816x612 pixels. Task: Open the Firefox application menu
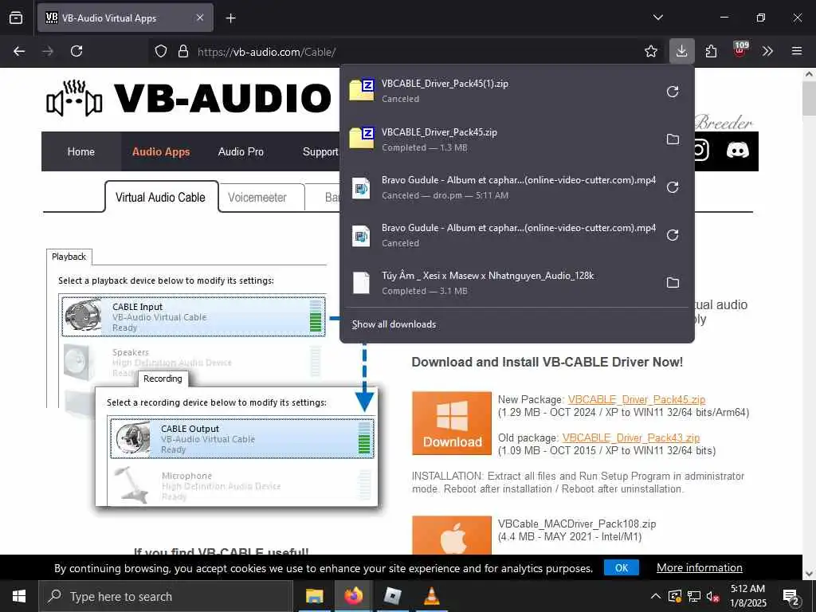point(796,51)
